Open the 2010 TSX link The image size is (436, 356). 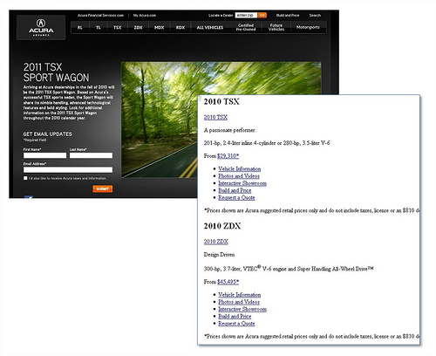coord(215,117)
